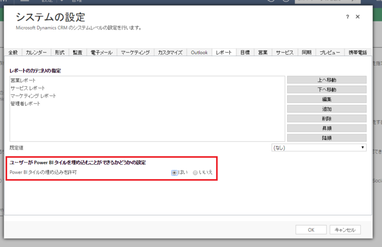Select the 携帯電話 tab
The image size is (382, 247).
(x=358, y=52)
